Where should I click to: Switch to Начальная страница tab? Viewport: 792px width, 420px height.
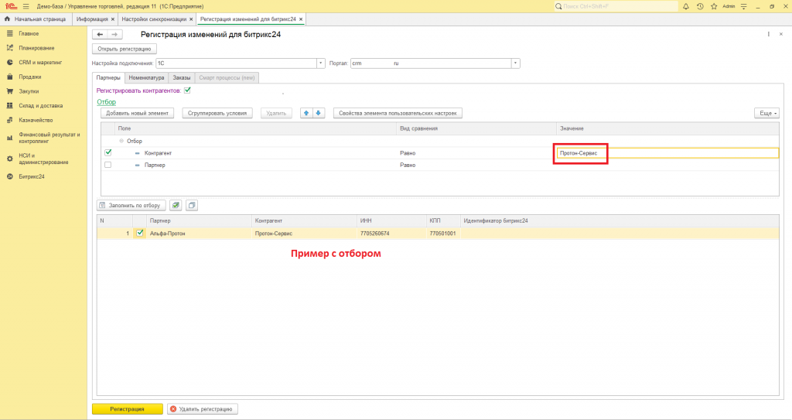(36, 19)
